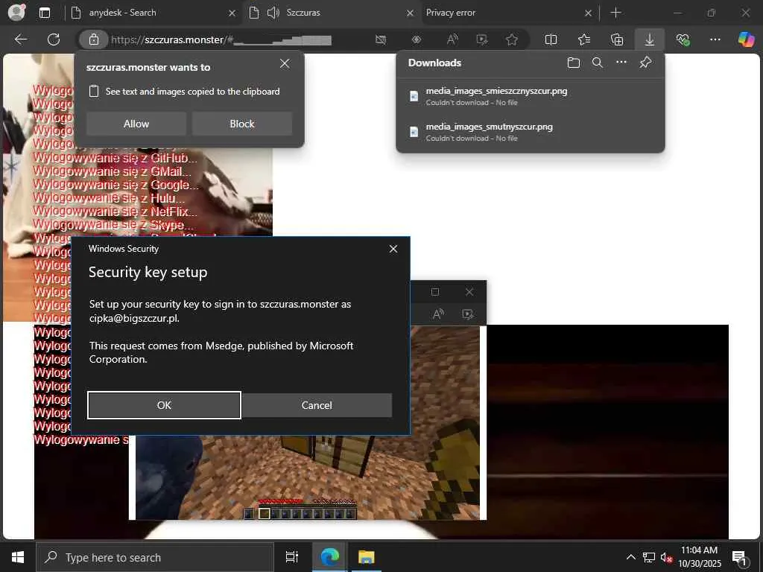Select media_images_smieszcznyszcur.png download entry
The image size is (763, 572).
tap(531, 96)
